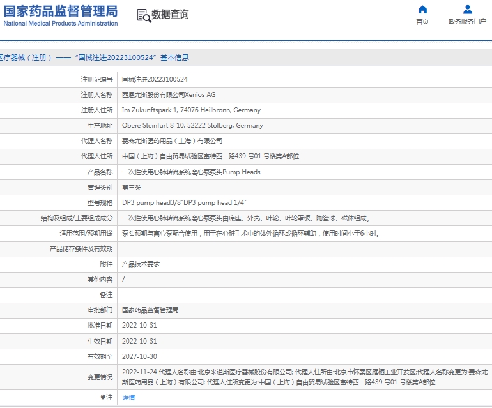Select model spec DP3 pump head value
The width and height of the screenshot is (492, 408).
pyautogui.click(x=184, y=202)
